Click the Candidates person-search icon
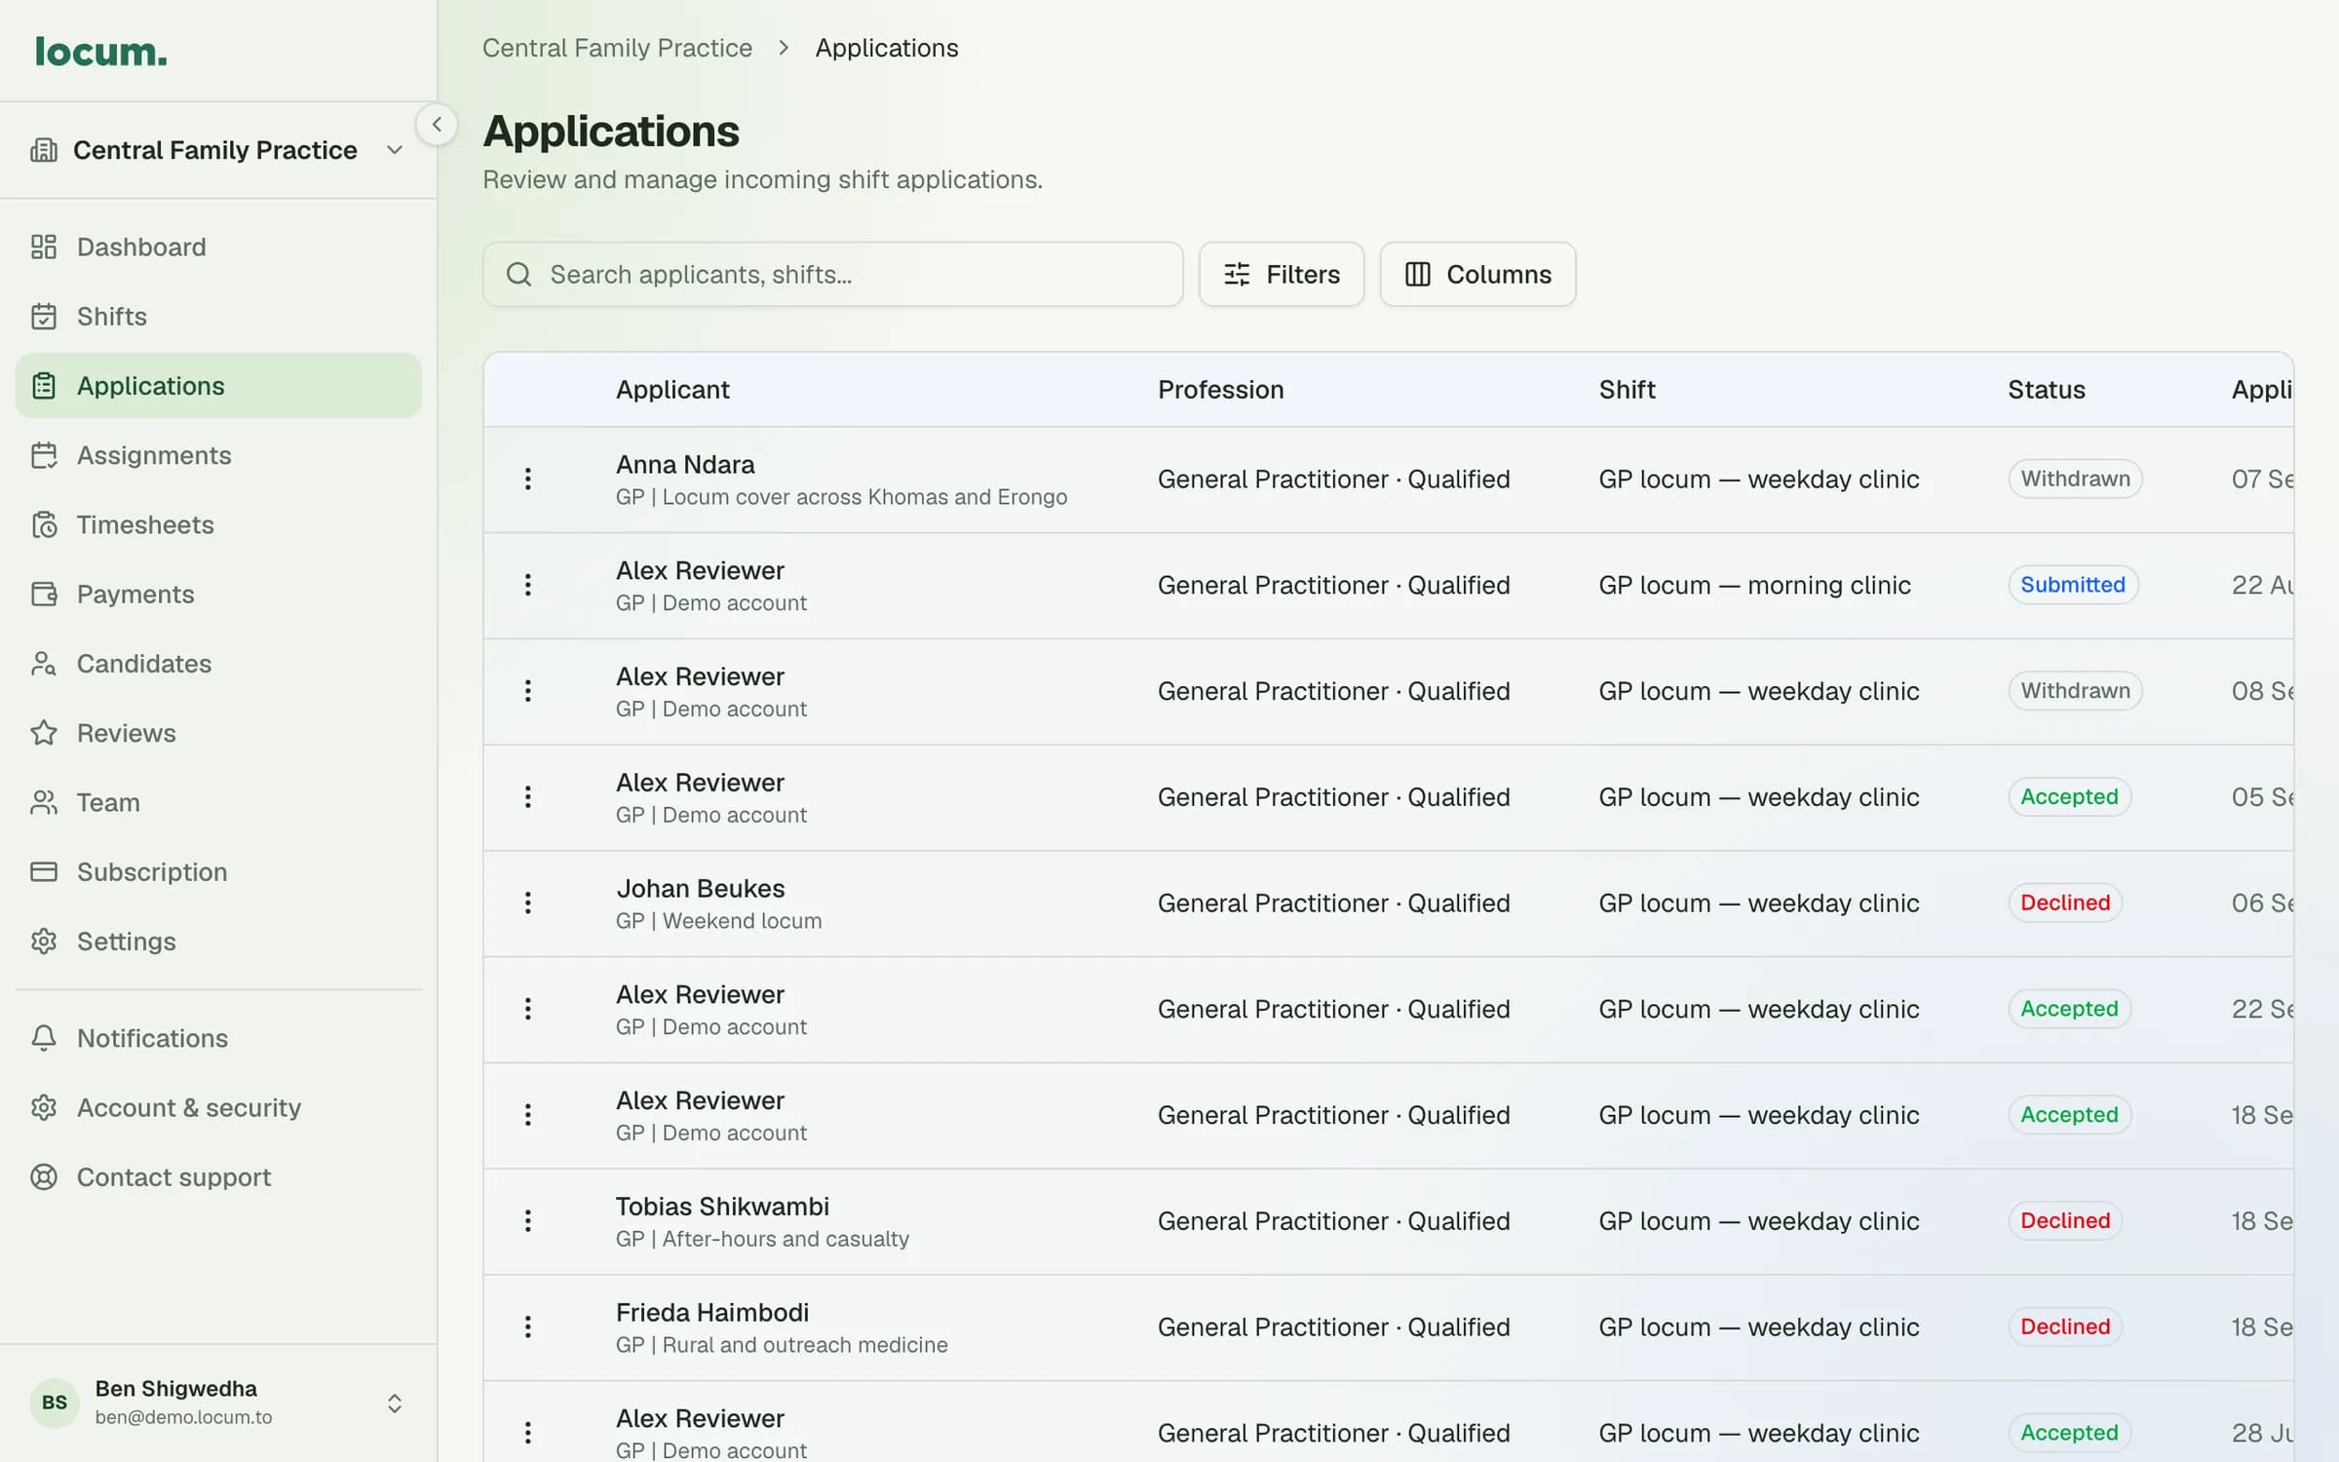Viewport: 2339px width, 1462px height. point(44,664)
